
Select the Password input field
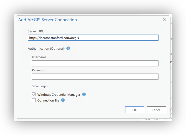click(95, 77)
